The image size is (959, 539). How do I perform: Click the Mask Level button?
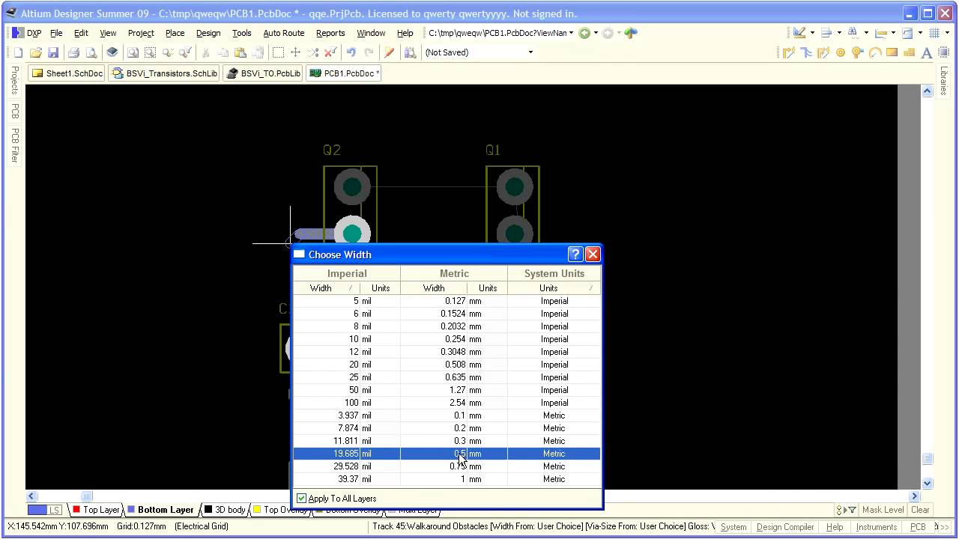pos(883,510)
